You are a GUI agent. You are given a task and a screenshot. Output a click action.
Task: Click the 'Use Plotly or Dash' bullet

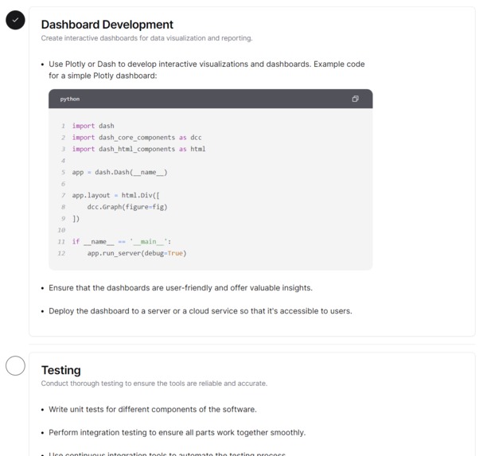coord(207,70)
